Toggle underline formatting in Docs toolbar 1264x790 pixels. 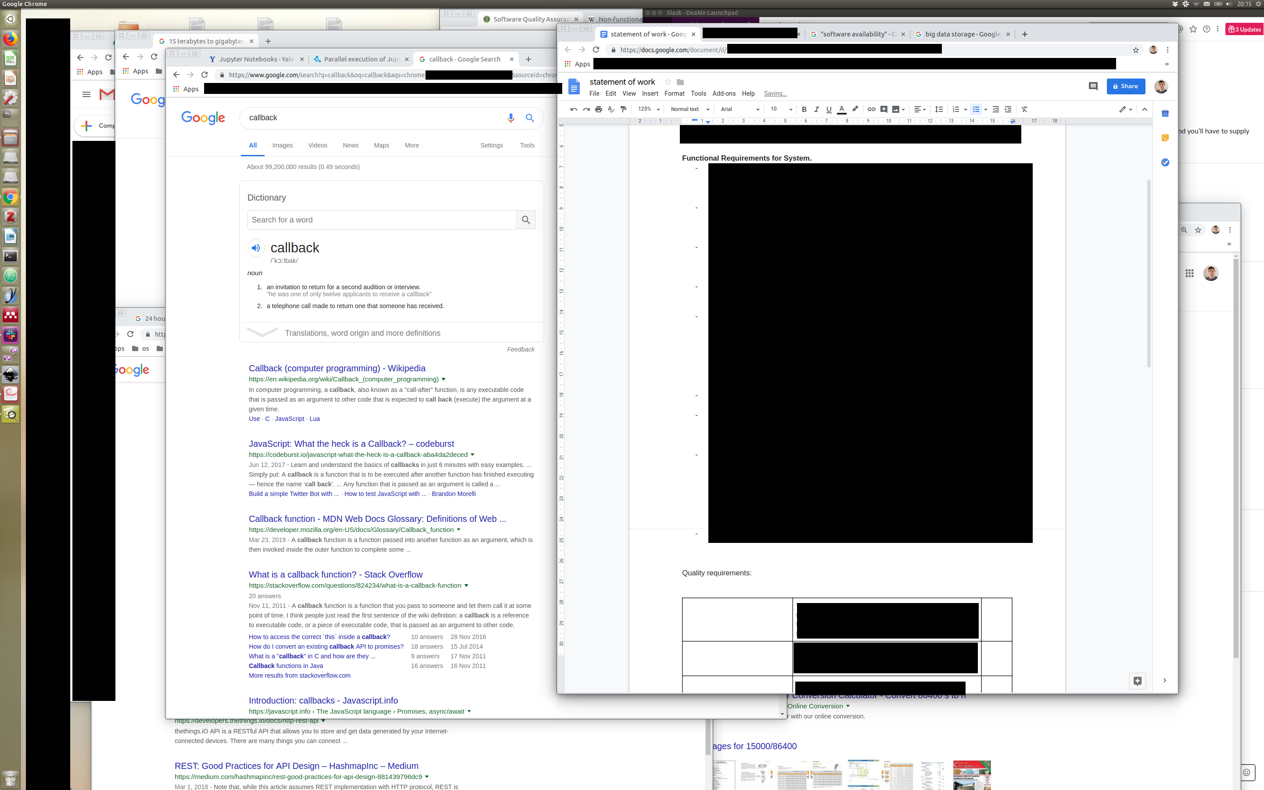click(829, 109)
